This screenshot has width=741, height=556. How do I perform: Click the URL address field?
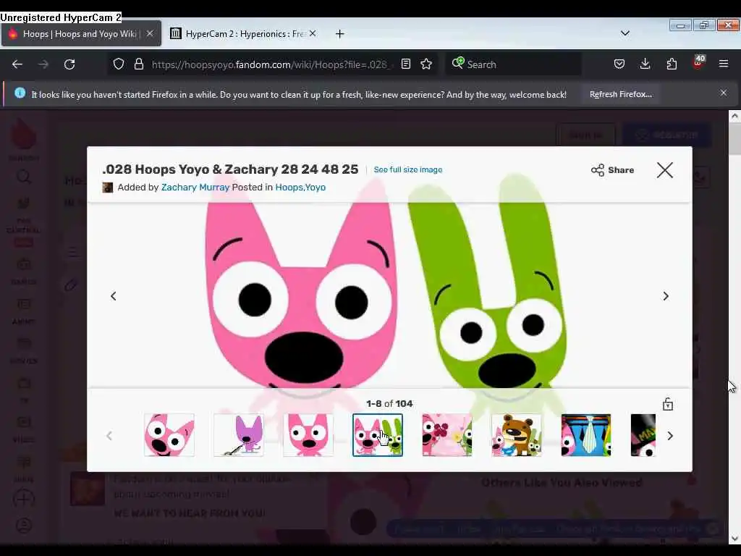click(x=273, y=64)
